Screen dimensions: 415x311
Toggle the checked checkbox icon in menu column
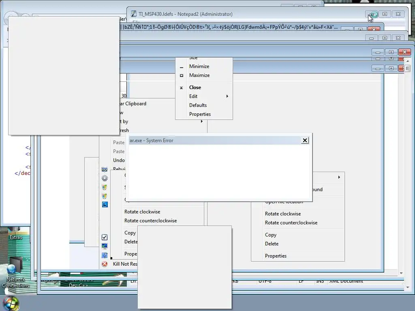pyautogui.click(x=105, y=237)
